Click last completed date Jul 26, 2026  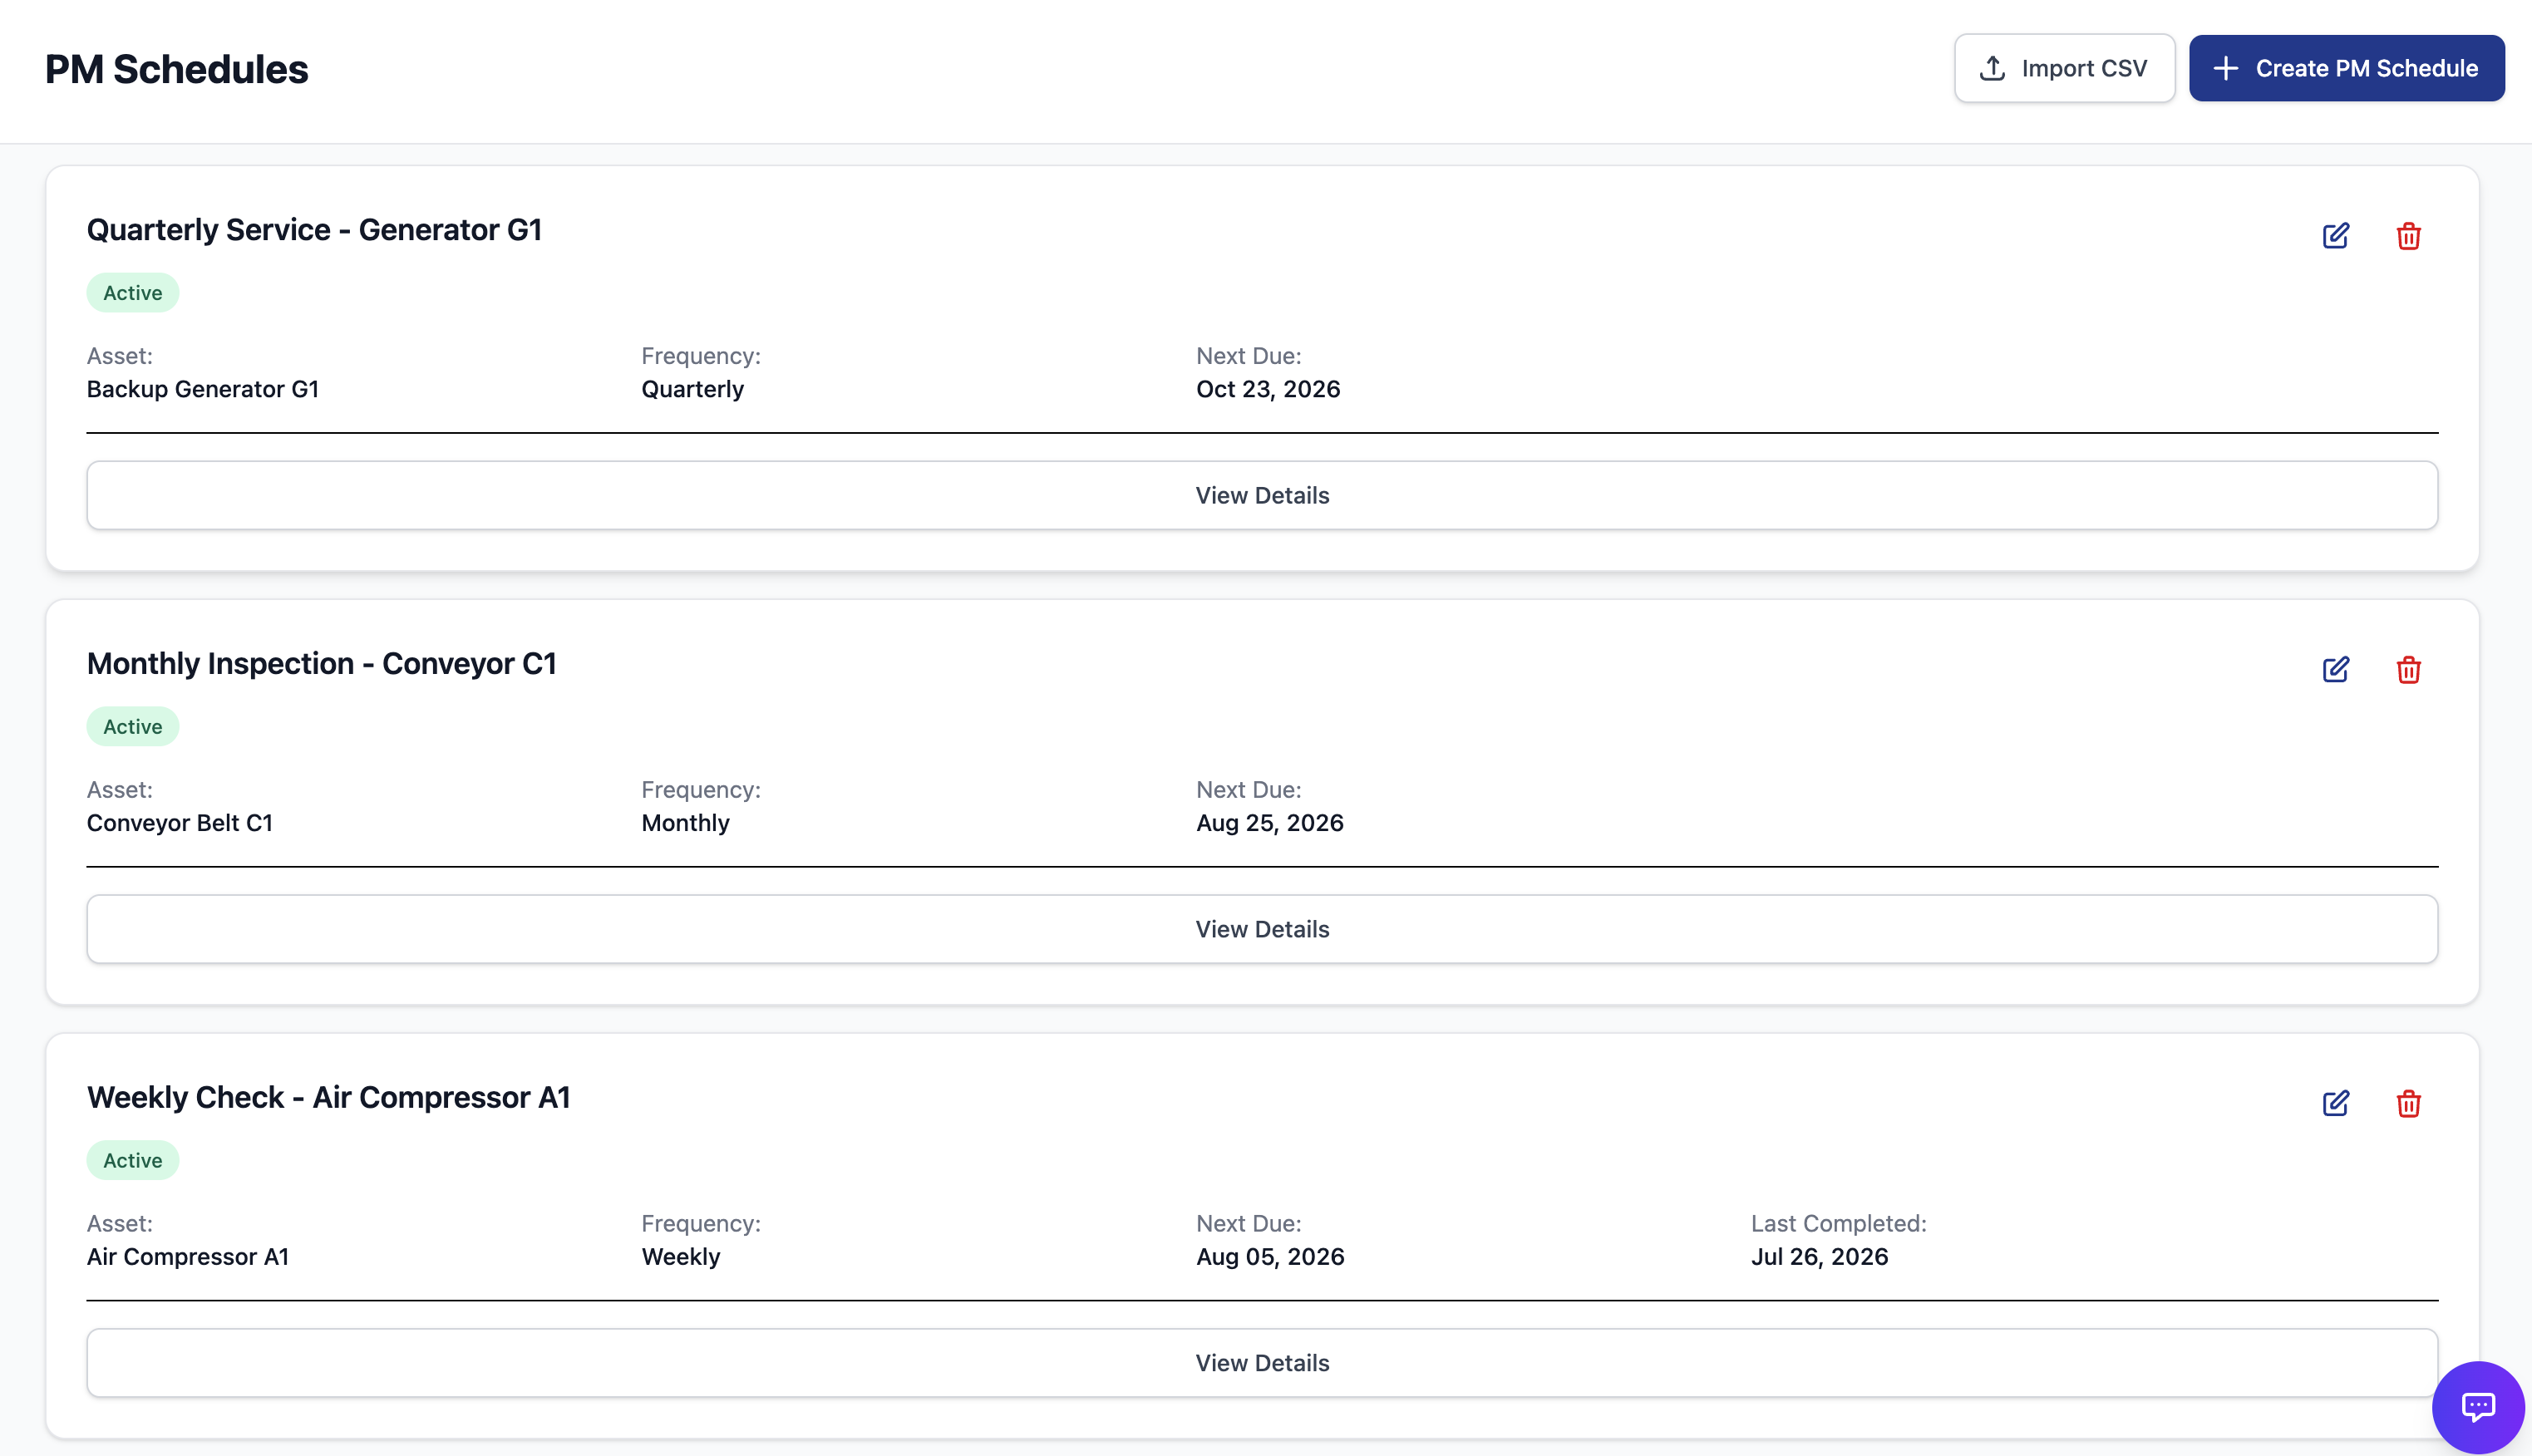1819,1257
